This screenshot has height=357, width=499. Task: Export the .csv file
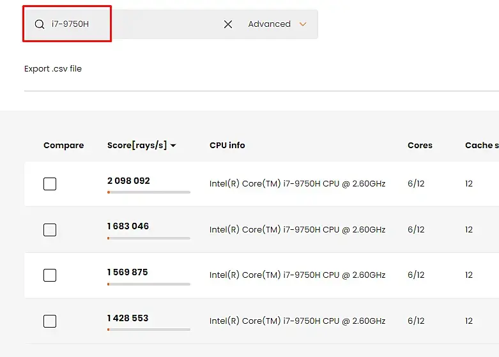(53, 69)
